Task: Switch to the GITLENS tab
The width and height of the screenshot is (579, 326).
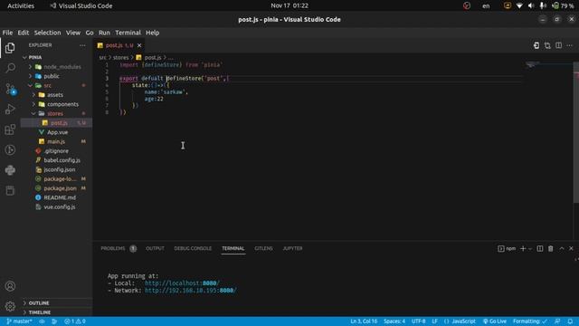Action: tap(263, 248)
